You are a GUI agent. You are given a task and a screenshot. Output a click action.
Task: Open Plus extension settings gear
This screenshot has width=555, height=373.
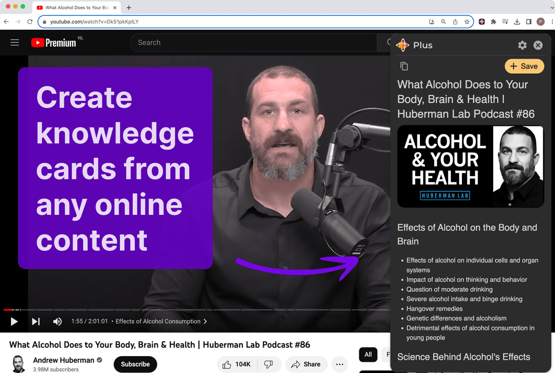(522, 45)
